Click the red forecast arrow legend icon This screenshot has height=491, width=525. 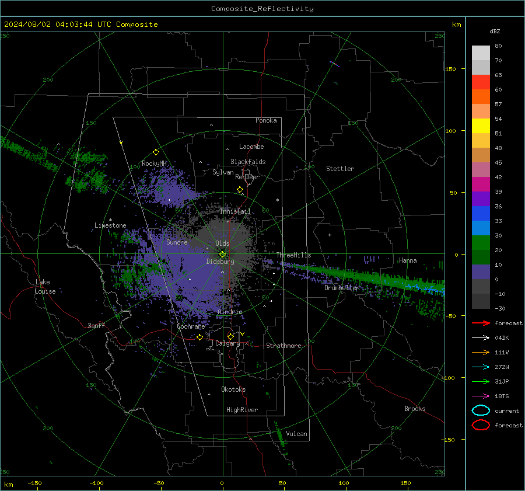click(x=481, y=323)
